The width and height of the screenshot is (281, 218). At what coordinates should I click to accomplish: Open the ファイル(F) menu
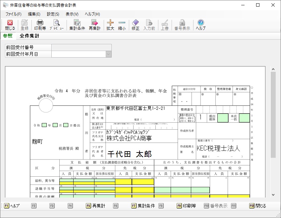pos(13,14)
